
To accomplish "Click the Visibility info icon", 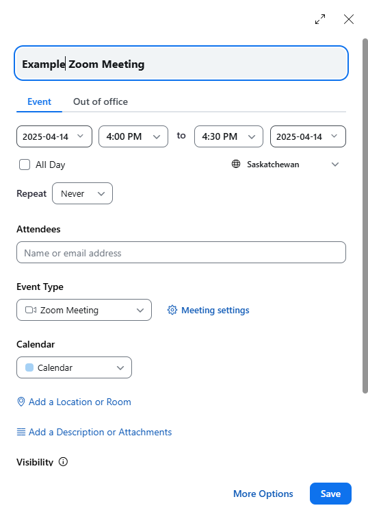I will 63,461.
